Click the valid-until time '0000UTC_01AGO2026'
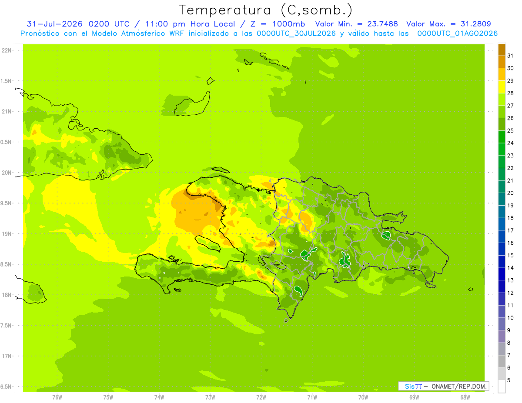 (457, 33)
